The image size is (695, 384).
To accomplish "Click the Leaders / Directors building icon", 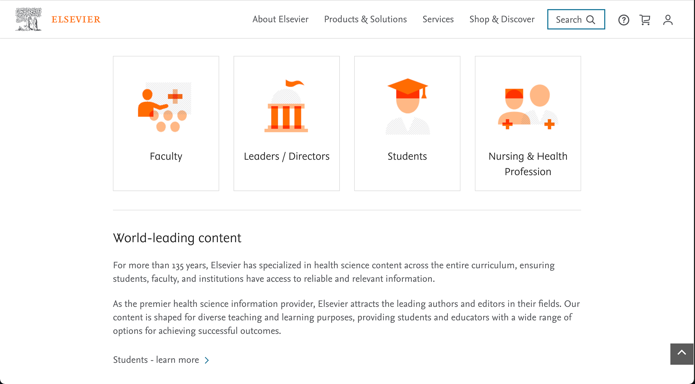I will (x=286, y=106).
